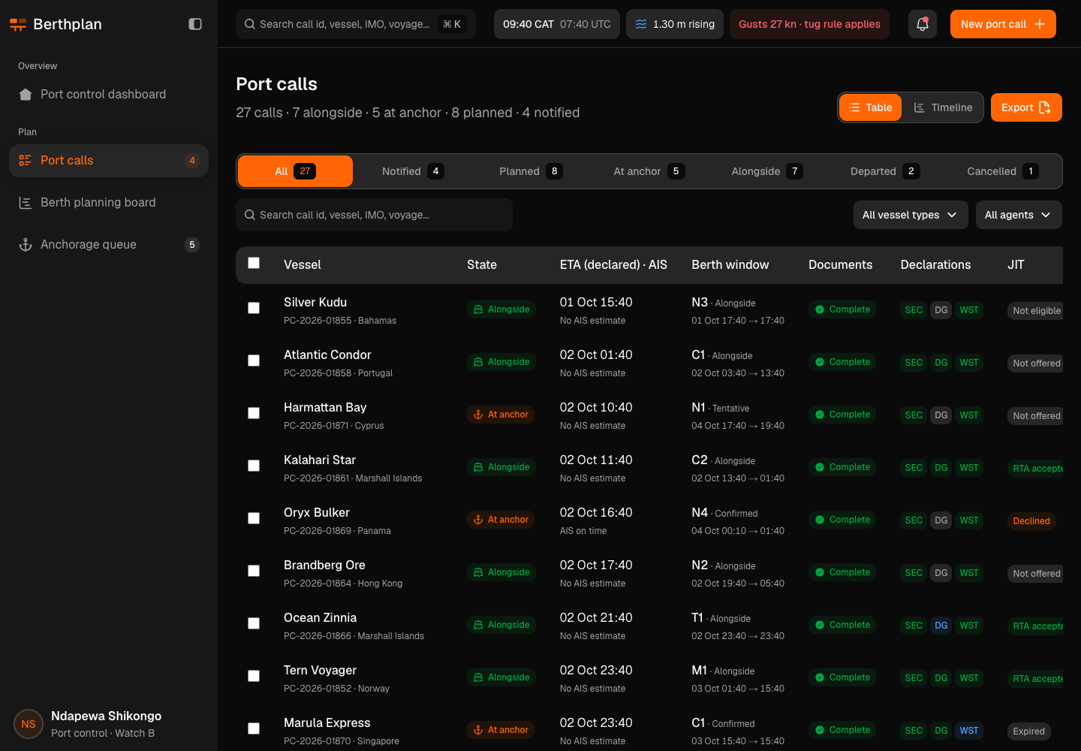
Task: Click SEC declaration badge for Tern Voyager
Action: tap(914, 678)
